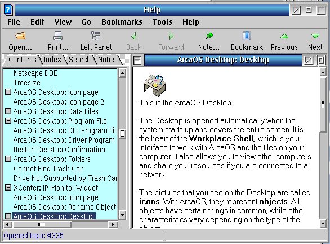330x244 pixels.
Task: Select ArcaOS Desktop: Rename Objects topic
Action: [65, 207]
